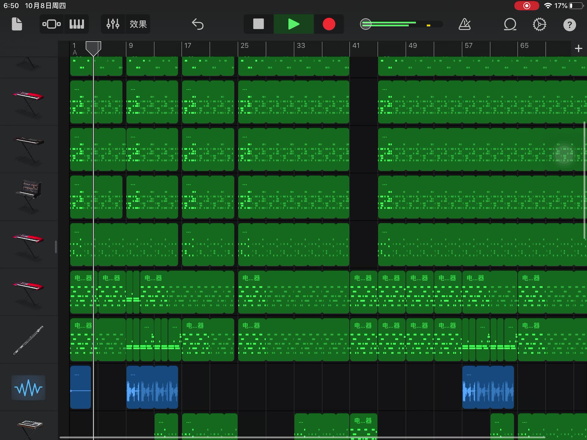Select the blue audio region at bar 9

(x=152, y=387)
